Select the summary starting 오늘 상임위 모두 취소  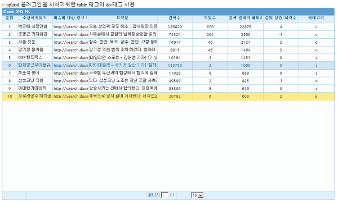(123, 26)
